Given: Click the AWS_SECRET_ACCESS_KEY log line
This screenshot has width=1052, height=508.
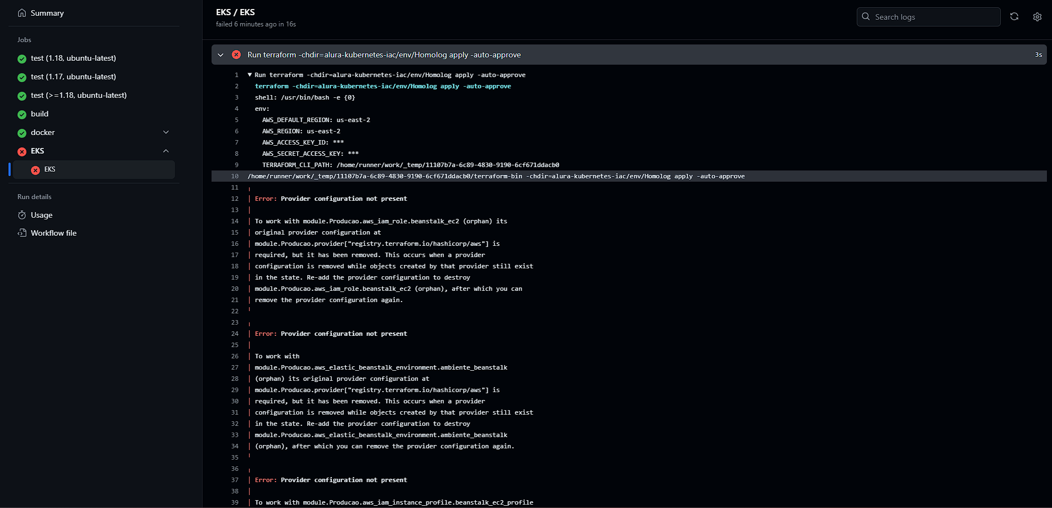Looking at the screenshot, I should (x=311, y=154).
